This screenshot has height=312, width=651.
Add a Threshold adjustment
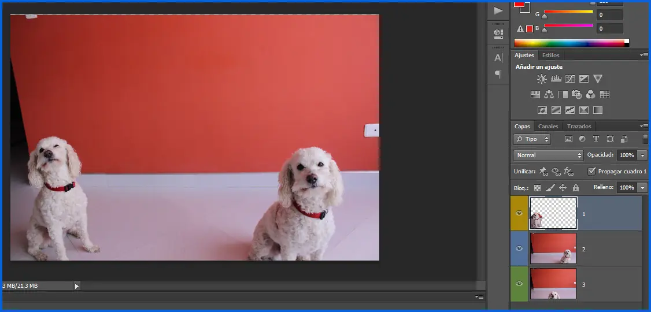[x=570, y=110]
